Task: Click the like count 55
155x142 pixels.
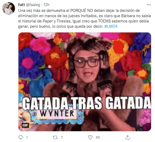Action: tap(98, 138)
